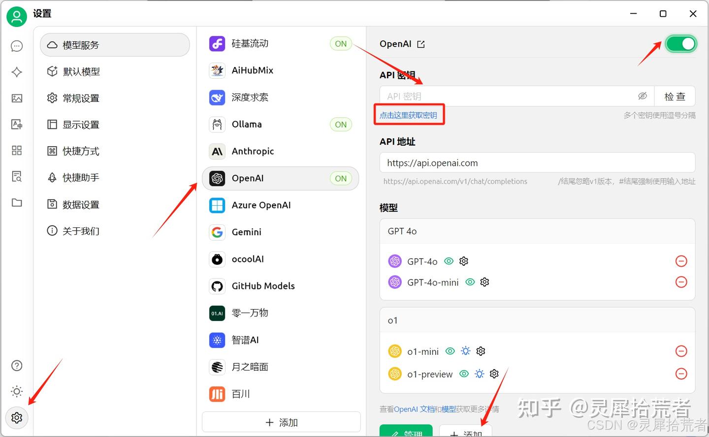Click the external link icon beside OpenAI heading
This screenshot has width=709, height=437.
pos(420,44)
